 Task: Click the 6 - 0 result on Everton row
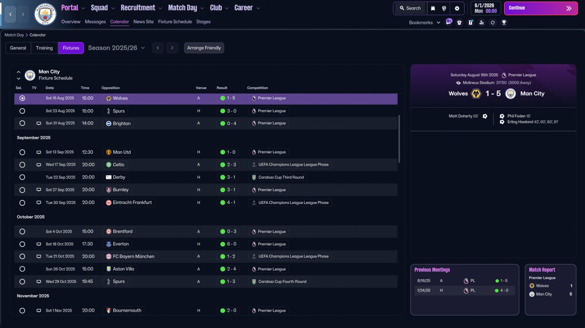point(228,244)
